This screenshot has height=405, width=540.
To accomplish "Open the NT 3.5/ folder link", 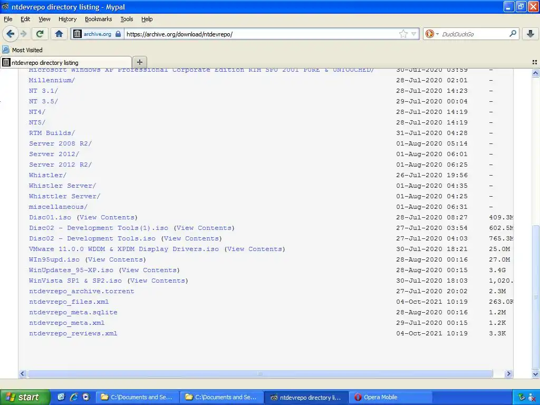I will 43,101.
